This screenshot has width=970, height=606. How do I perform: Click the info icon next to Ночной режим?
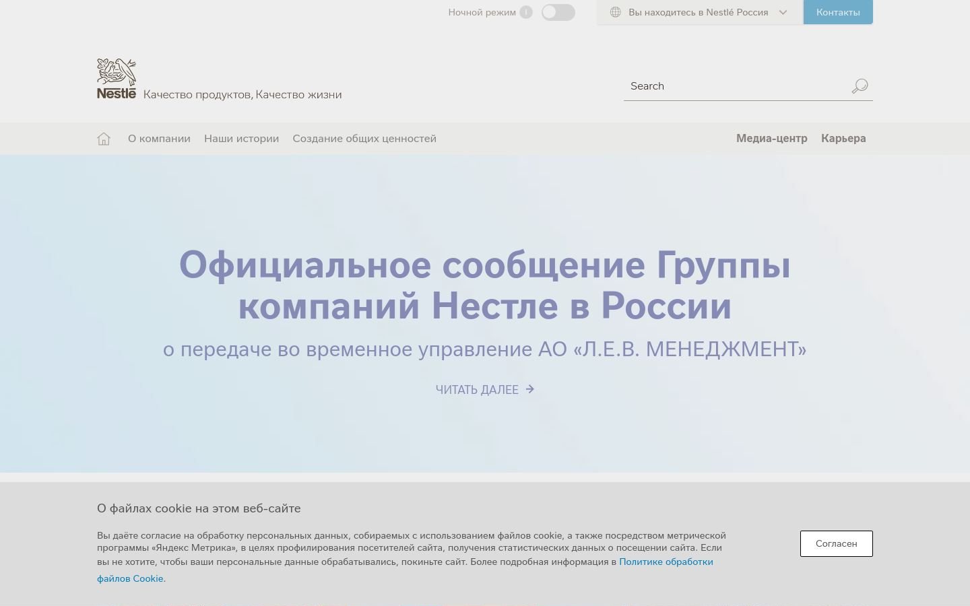point(526,12)
